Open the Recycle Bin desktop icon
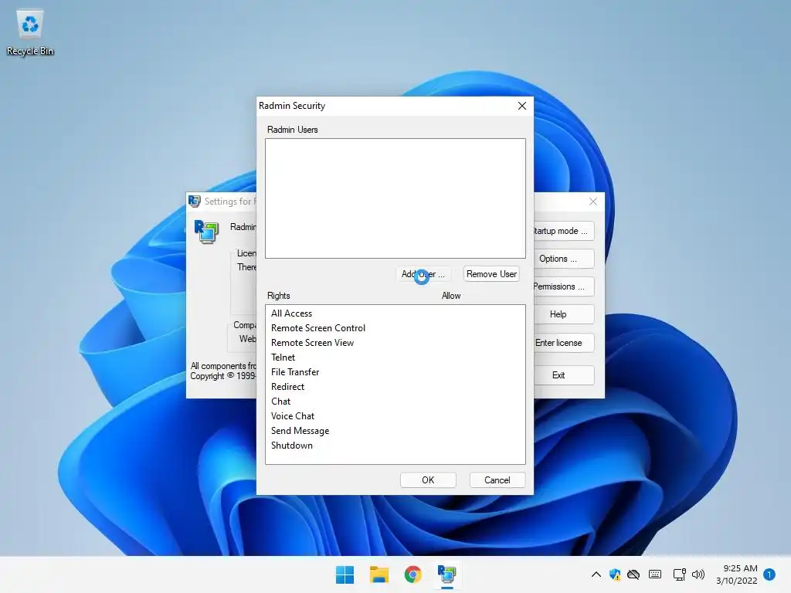 (30, 32)
